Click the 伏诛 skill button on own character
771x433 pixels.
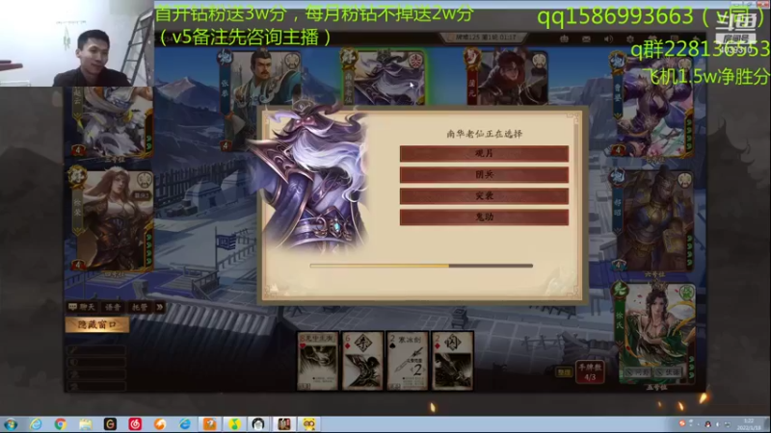click(x=669, y=373)
